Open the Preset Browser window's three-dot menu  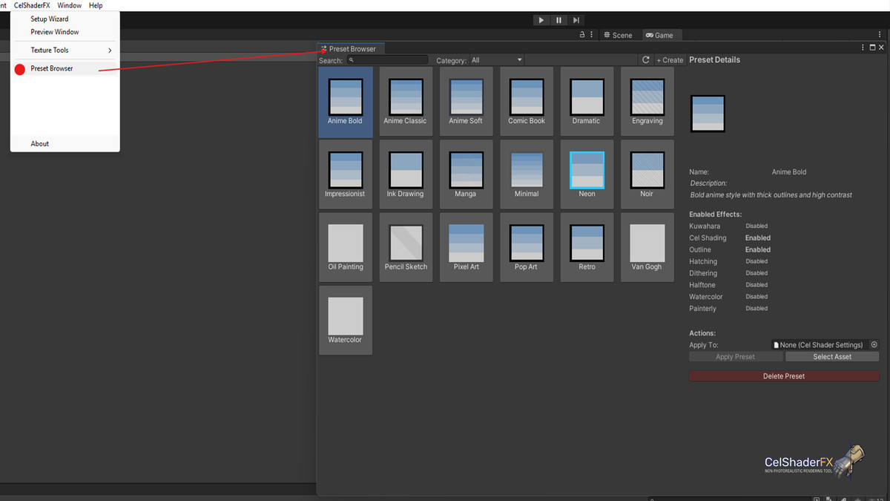(863, 48)
